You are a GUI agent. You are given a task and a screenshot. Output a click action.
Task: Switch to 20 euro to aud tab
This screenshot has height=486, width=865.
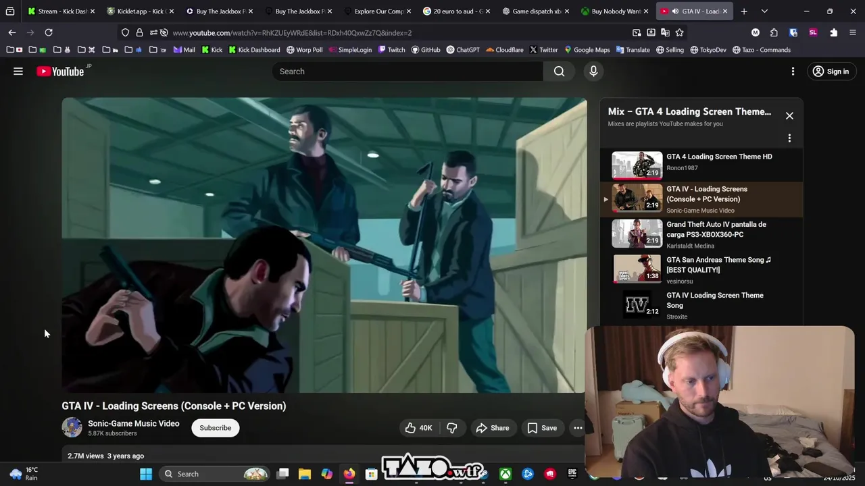[x=455, y=11]
